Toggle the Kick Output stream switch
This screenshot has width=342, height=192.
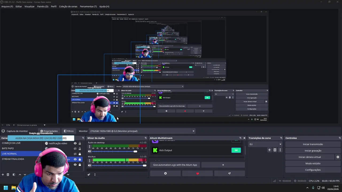[236, 150]
